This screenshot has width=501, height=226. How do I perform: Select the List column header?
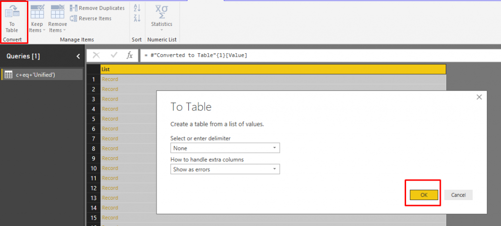pos(273,69)
